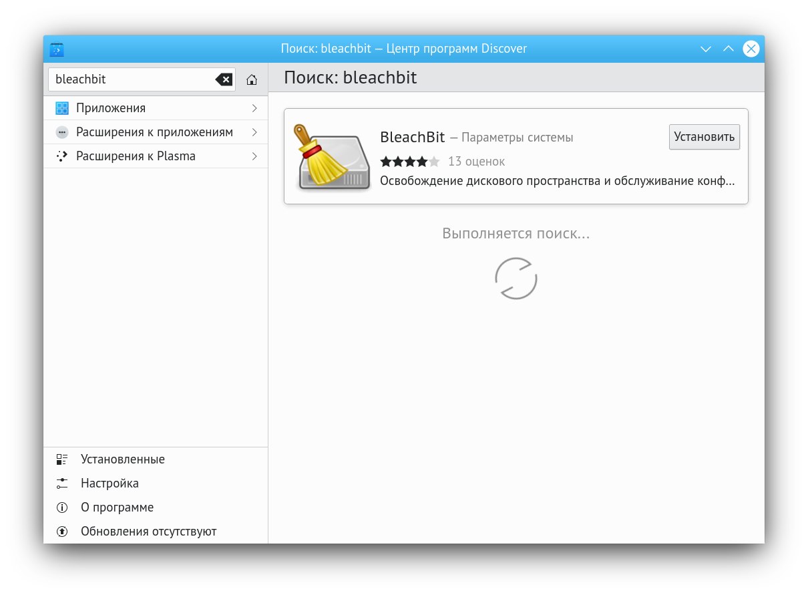This screenshot has height=595, width=808.
Task: Open the BleachBit application title
Action: pyautogui.click(x=412, y=137)
